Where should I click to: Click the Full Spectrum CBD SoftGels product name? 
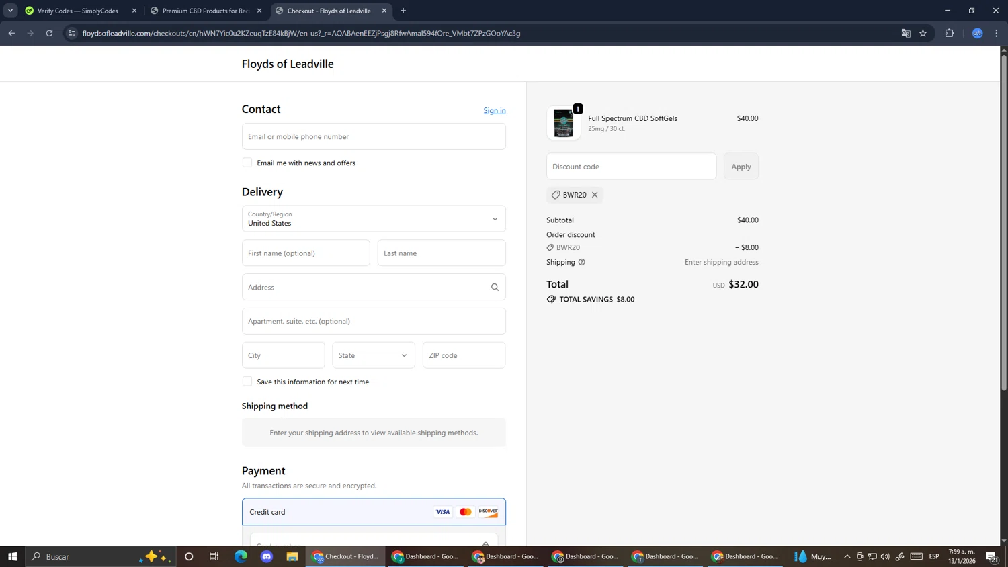pos(632,118)
